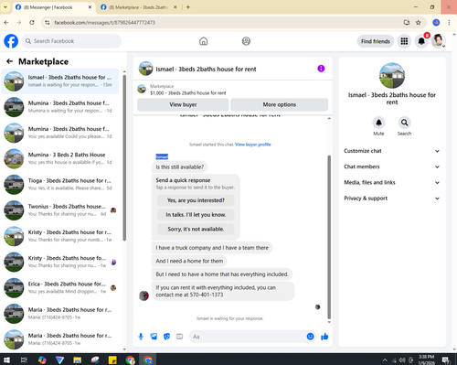Record a voice clip with microphone

(141, 337)
